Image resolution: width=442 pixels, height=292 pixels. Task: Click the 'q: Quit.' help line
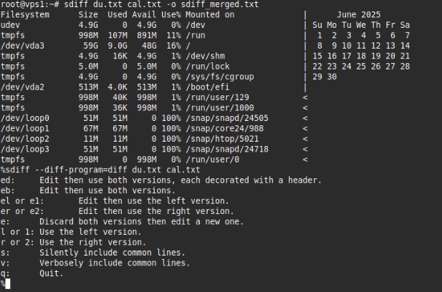coord(27,273)
